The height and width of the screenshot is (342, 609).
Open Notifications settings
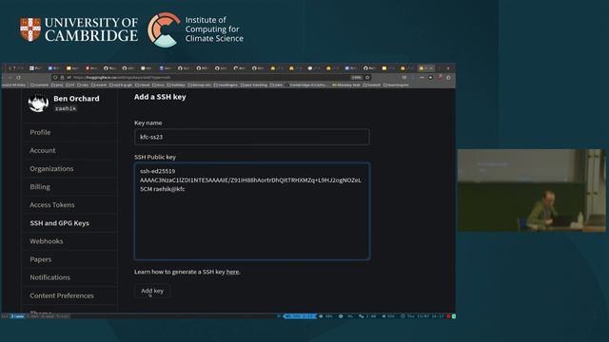coord(50,277)
